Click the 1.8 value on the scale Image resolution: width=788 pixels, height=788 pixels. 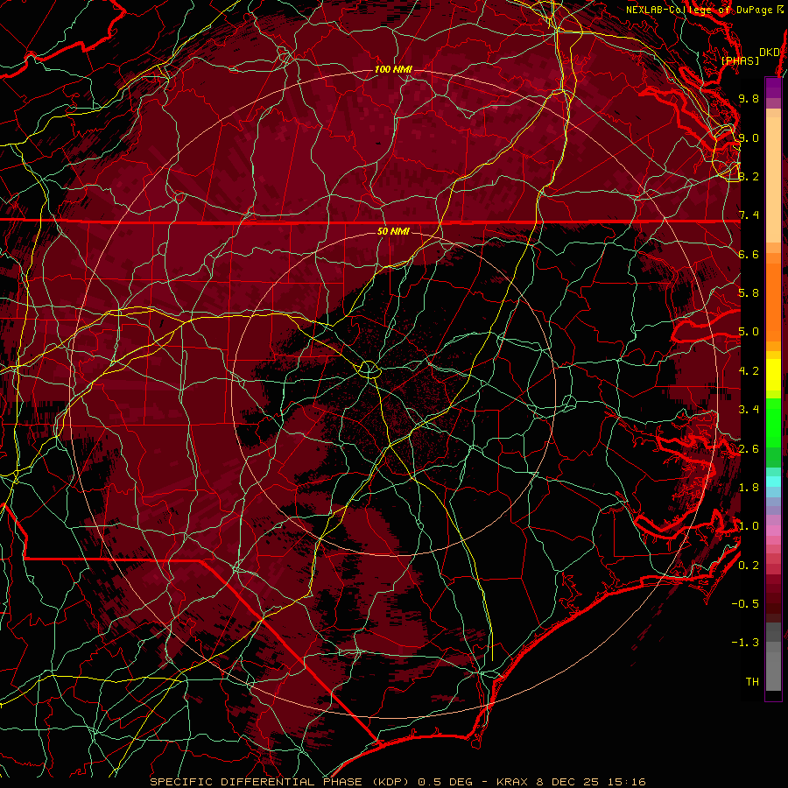(x=749, y=488)
